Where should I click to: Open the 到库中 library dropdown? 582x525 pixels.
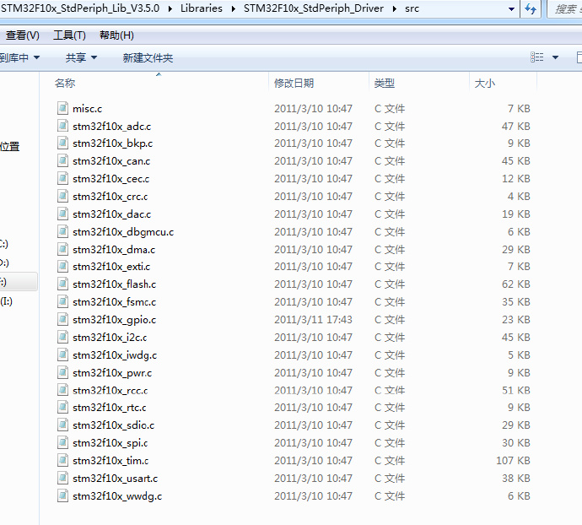pyautogui.click(x=19, y=57)
